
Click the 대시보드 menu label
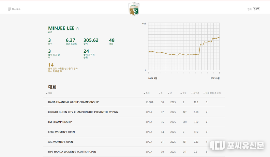16,9
